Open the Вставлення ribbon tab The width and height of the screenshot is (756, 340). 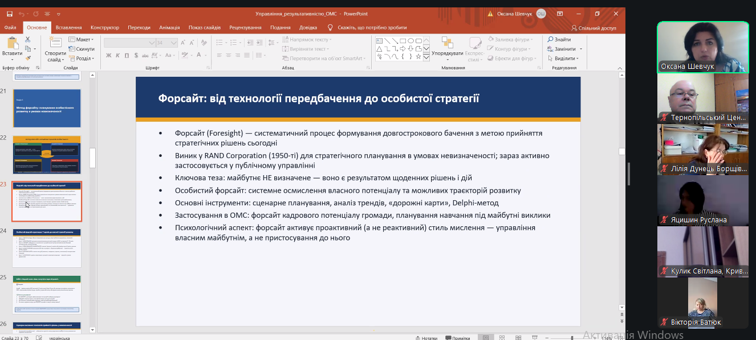(68, 27)
